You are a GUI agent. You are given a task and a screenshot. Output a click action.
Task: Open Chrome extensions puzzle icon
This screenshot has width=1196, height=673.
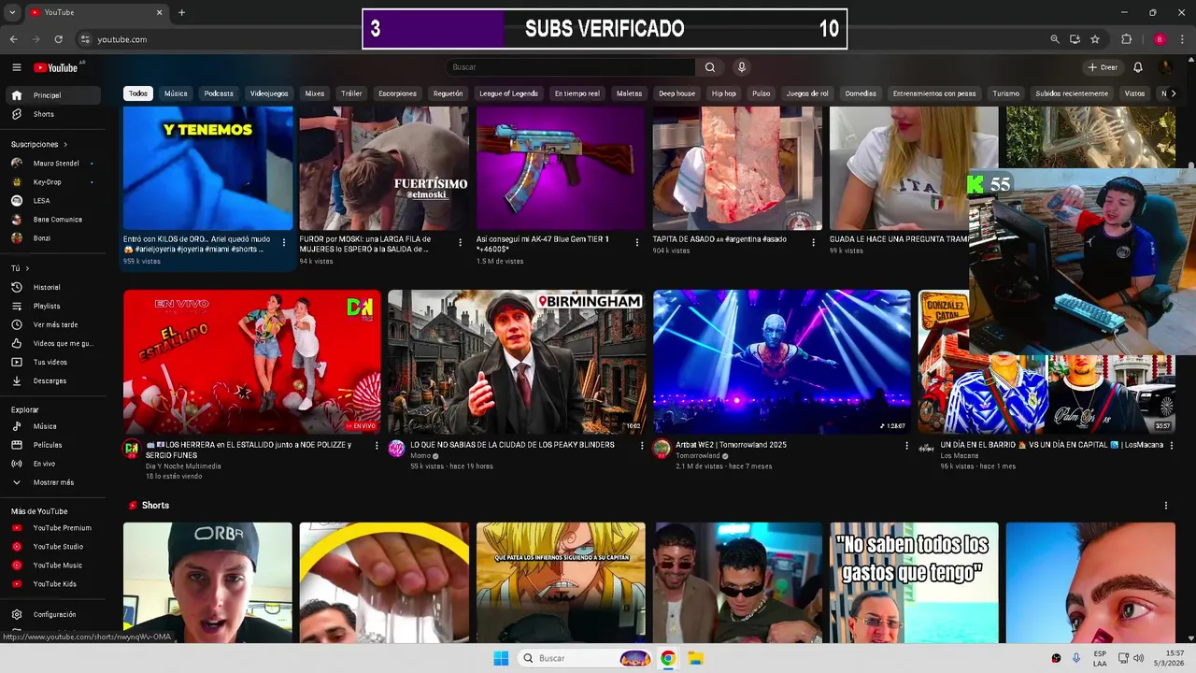click(x=1126, y=39)
